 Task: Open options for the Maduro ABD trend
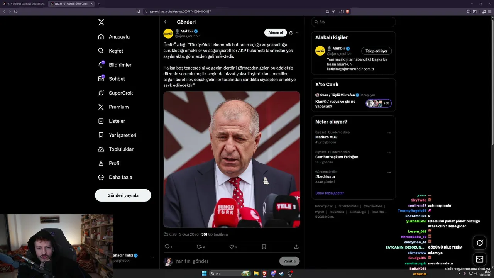pos(389,133)
